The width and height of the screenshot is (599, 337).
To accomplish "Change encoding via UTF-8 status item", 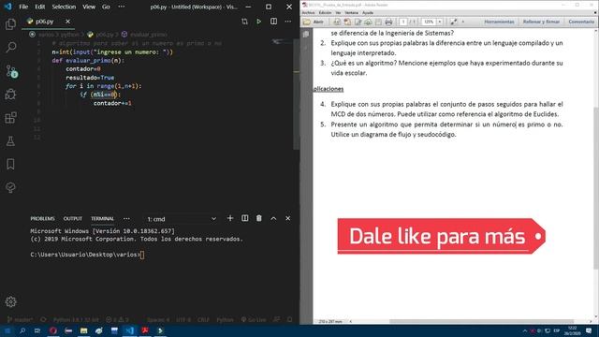I will (x=183, y=319).
